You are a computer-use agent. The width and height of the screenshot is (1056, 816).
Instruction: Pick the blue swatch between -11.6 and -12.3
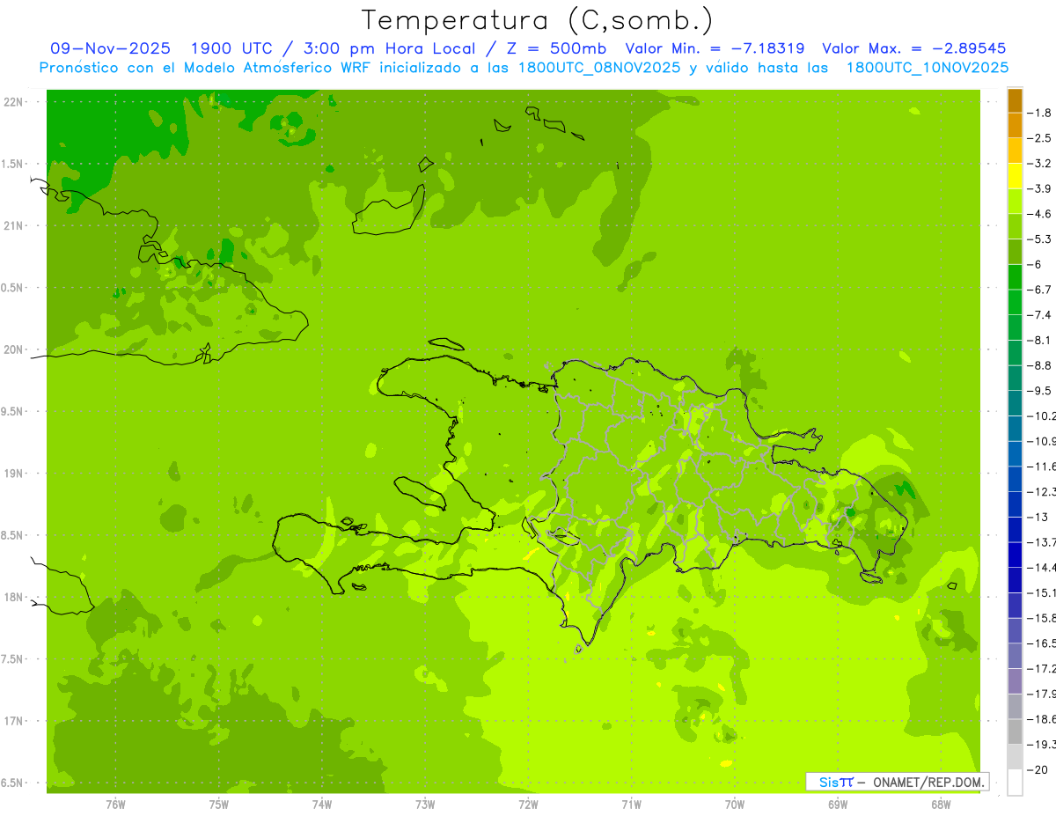[x=1015, y=479]
